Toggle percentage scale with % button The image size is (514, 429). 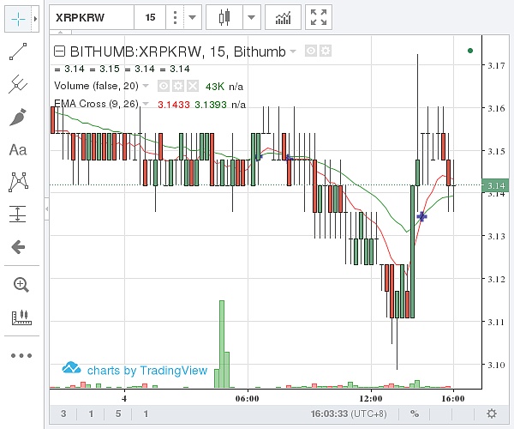(414, 414)
